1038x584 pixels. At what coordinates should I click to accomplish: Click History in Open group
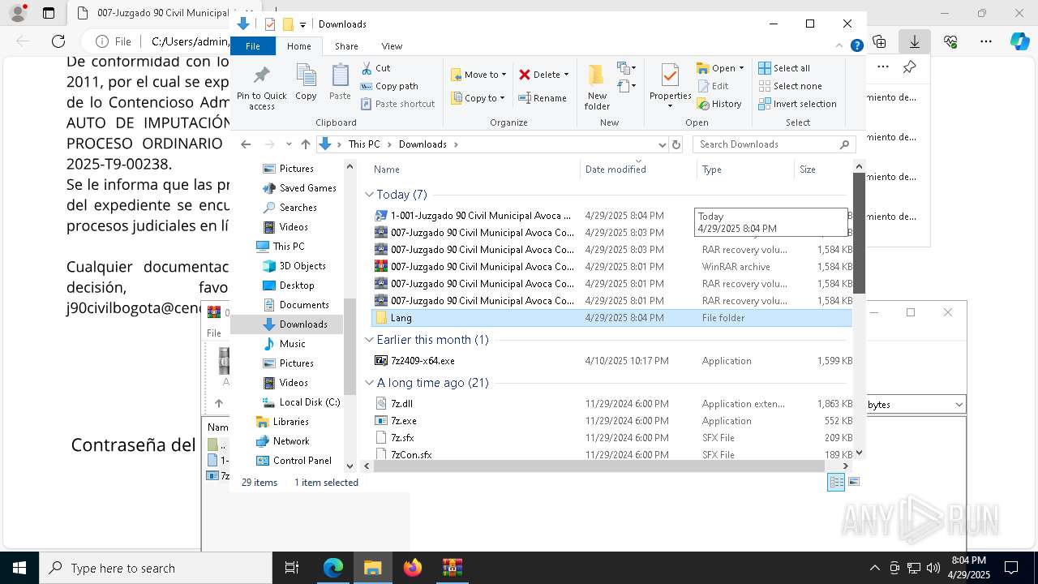tap(719, 104)
